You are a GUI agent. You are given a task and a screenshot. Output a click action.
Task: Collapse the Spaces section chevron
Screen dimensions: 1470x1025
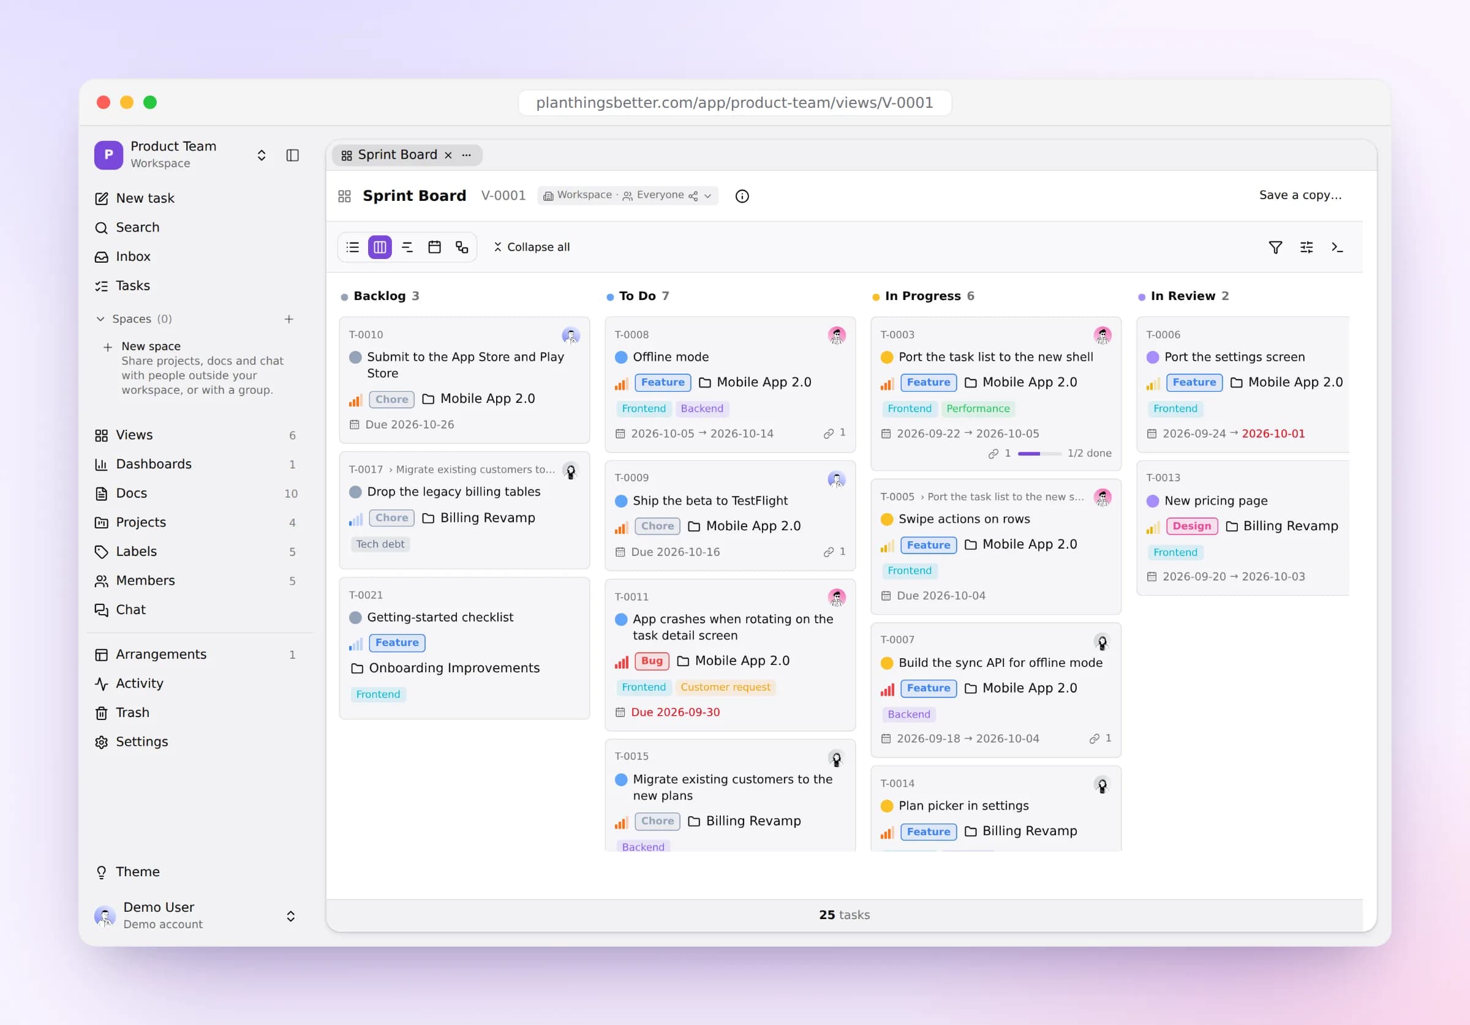coord(100,319)
